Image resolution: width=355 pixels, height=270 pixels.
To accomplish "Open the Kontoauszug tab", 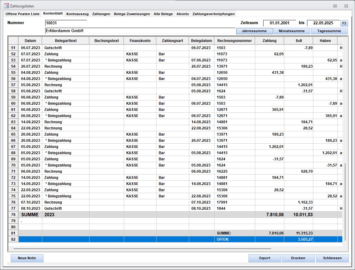I will coord(77,14).
